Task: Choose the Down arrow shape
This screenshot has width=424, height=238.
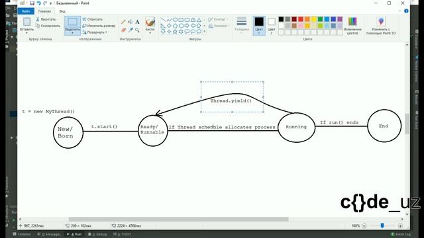Action: tap(163, 32)
